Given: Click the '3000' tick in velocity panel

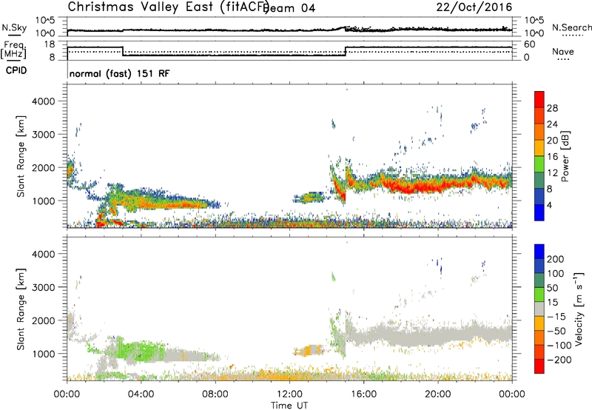Looking at the screenshot, I should [x=44, y=287].
